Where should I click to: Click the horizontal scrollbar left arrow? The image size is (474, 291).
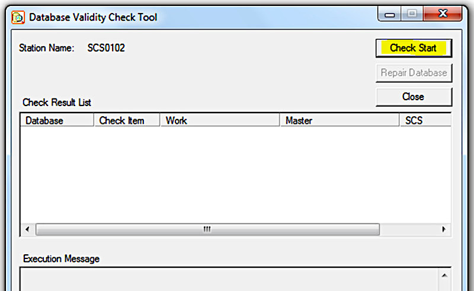(27, 229)
